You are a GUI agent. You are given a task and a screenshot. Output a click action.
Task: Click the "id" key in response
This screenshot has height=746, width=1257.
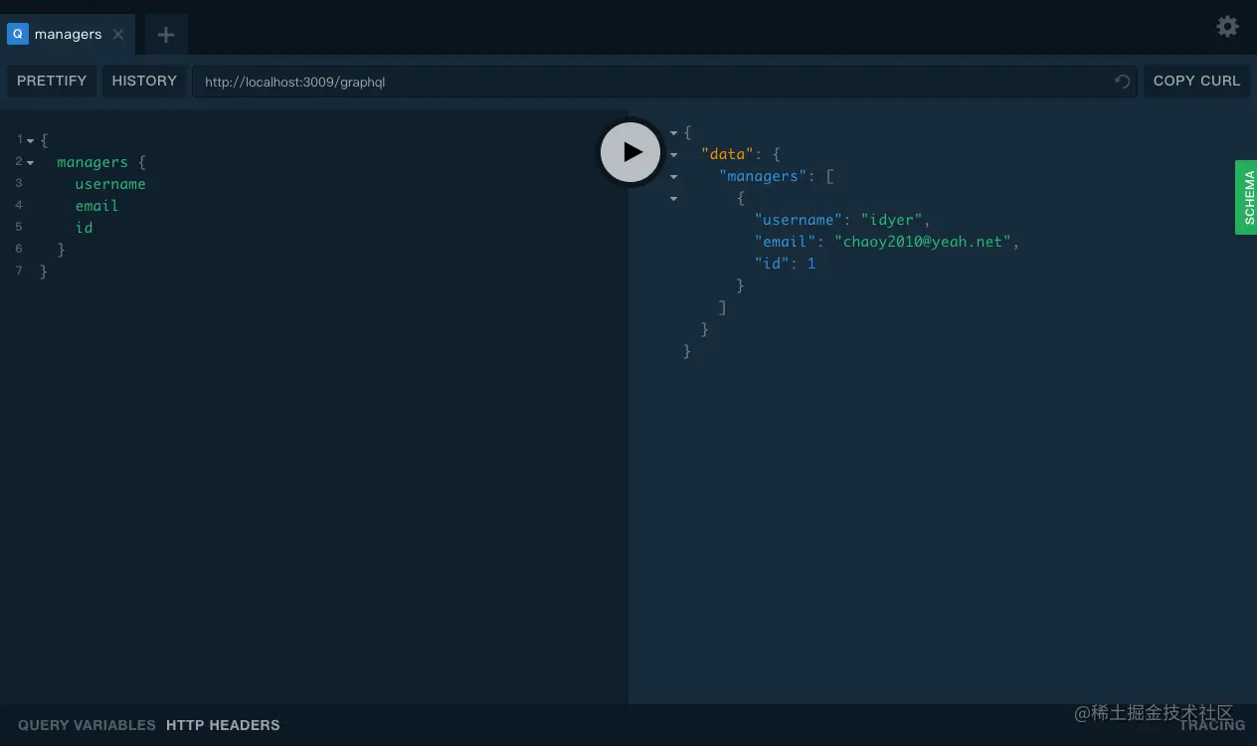coord(772,264)
